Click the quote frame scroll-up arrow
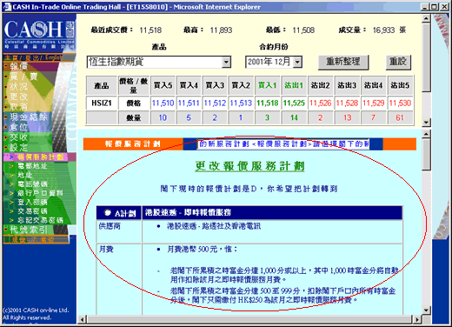 (x=426, y=19)
